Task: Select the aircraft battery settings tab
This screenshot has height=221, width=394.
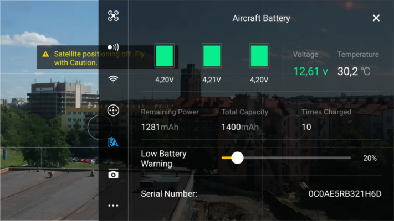Action: tap(114, 142)
